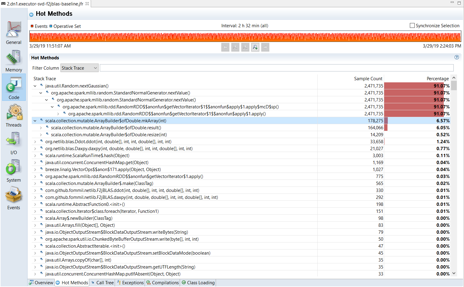Screen dimensions: 464x287
Task: Open the Events tab group
Action: pyautogui.click(x=14, y=198)
